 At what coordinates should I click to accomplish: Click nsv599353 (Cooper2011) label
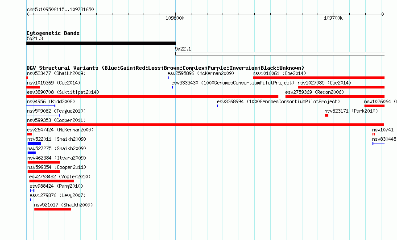pos(56,121)
